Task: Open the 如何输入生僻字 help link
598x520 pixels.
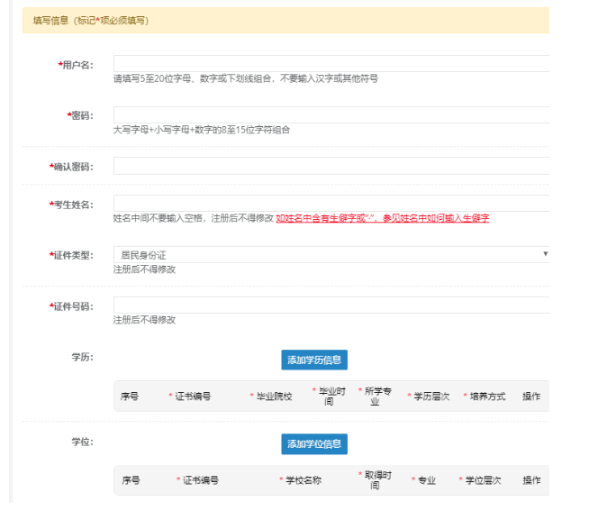Action: coord(383,218)
